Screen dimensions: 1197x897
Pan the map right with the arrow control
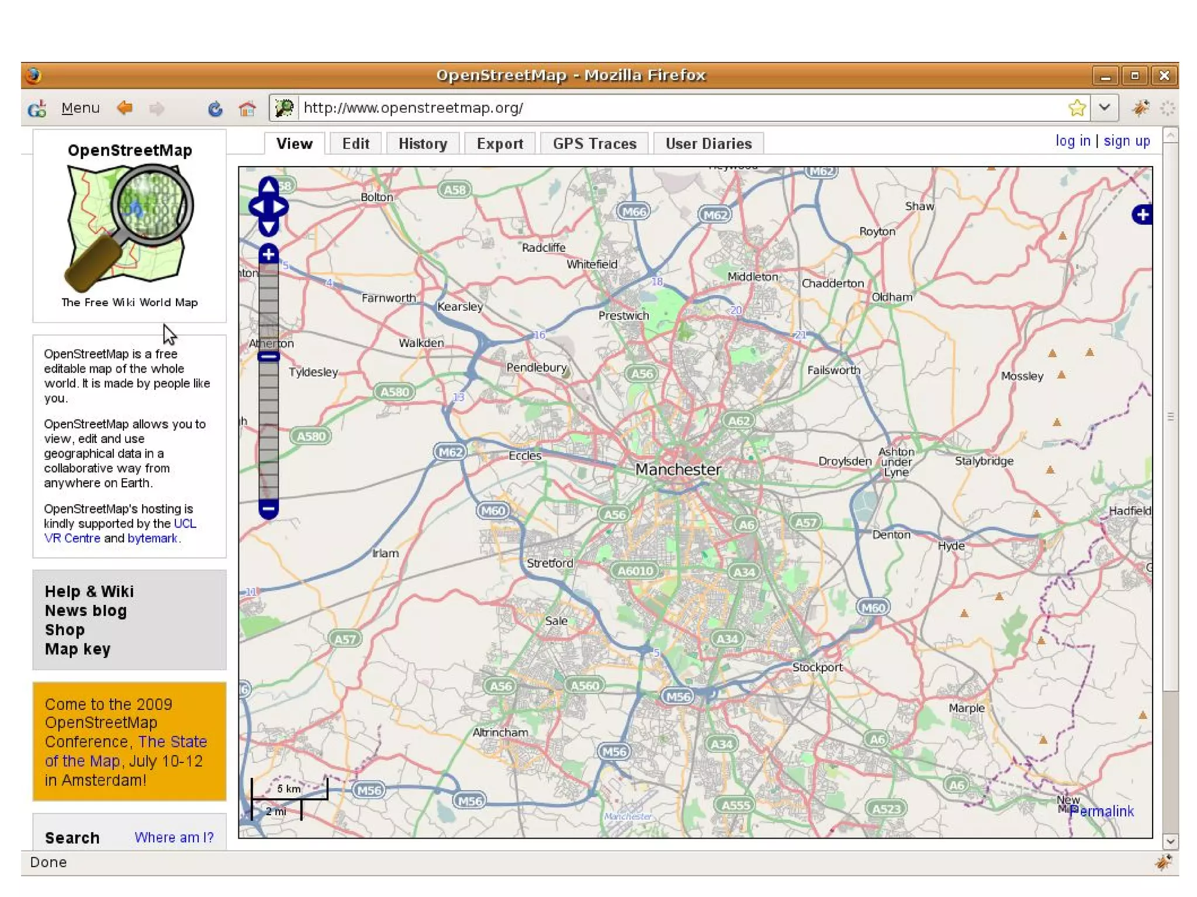pyautogui.click(x=280, y=207)
